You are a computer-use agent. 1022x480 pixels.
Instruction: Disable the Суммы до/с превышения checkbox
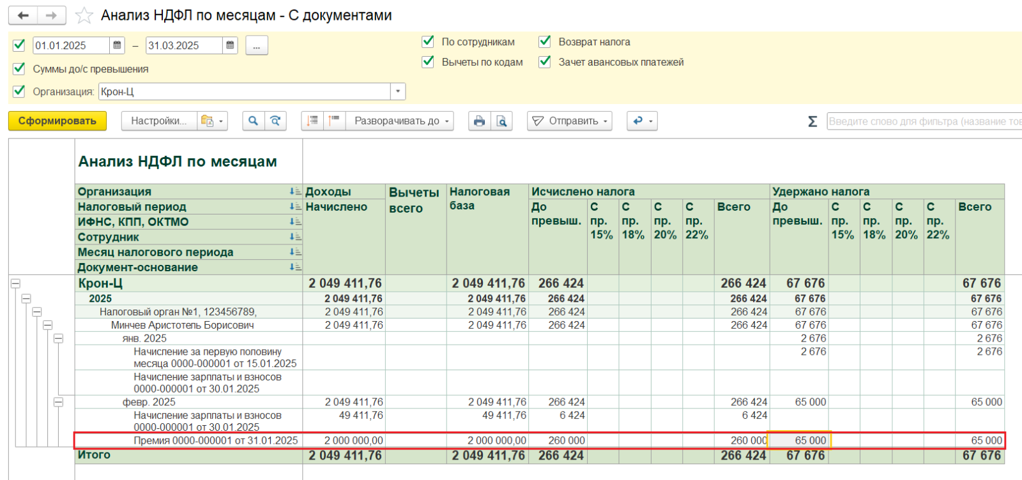coord(19,68)
